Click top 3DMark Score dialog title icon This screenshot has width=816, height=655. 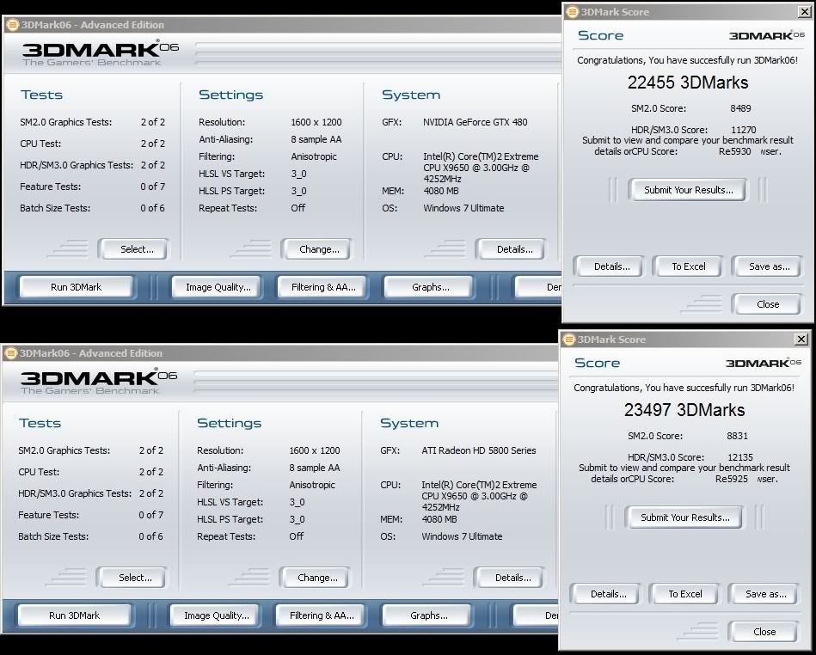click(573, 11)
